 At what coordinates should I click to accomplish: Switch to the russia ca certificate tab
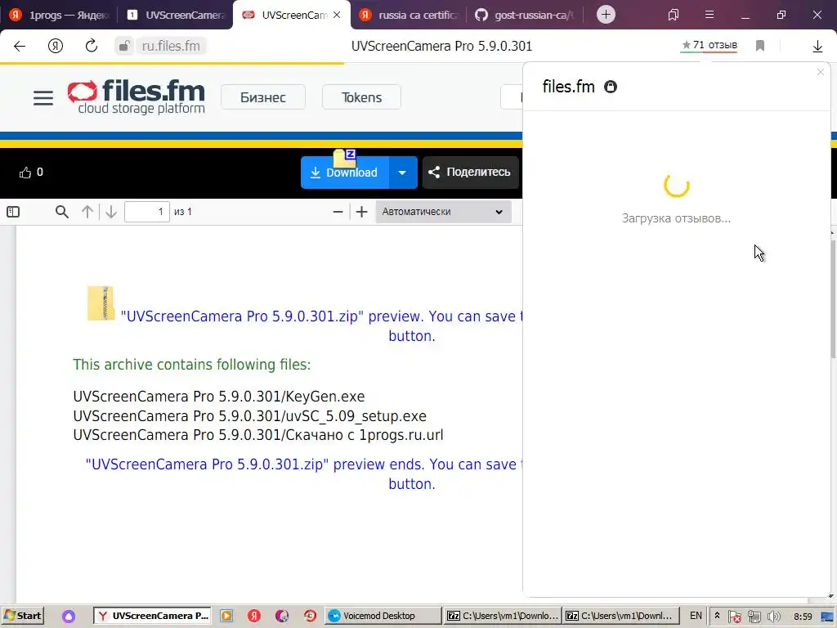tap(409, 15)
